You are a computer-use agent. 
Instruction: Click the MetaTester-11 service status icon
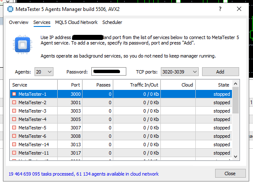pos(14,153)
